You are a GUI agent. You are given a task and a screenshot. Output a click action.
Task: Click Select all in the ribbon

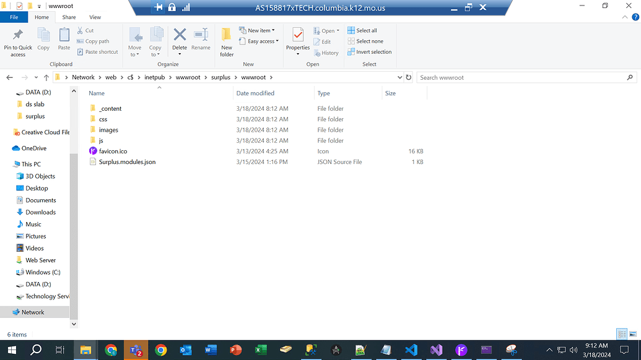coord(362,30)
